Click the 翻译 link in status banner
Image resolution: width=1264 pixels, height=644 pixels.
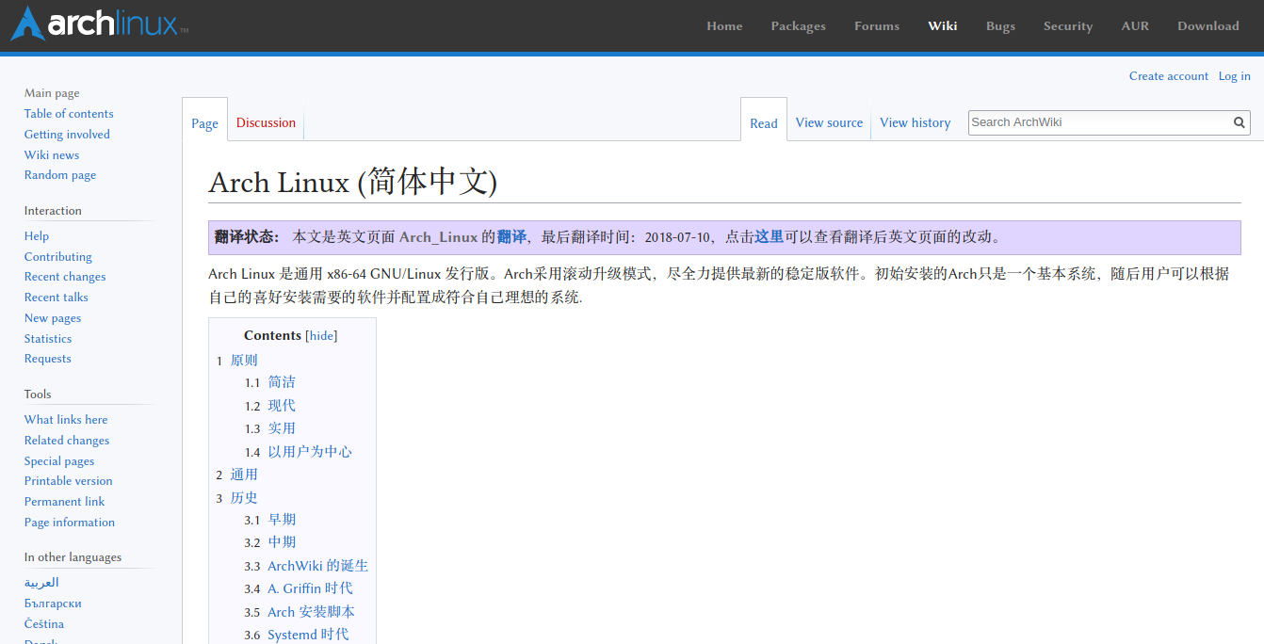[511, 237]
